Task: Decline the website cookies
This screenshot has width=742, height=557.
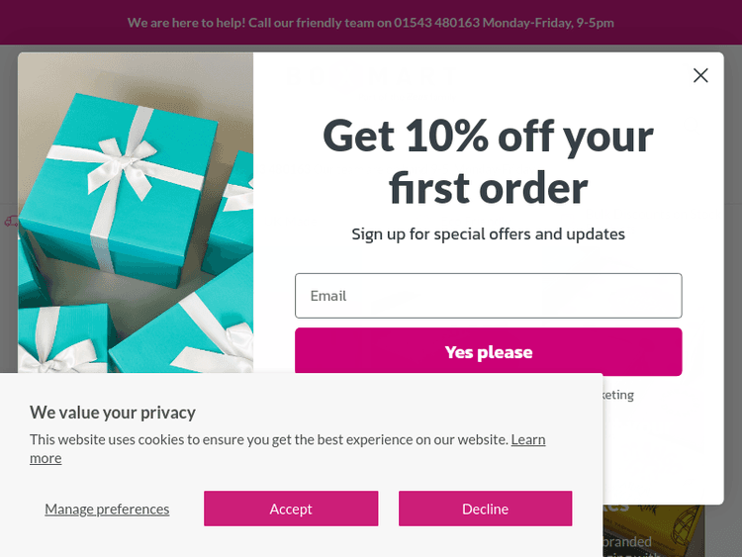Action: coord(485,509)
